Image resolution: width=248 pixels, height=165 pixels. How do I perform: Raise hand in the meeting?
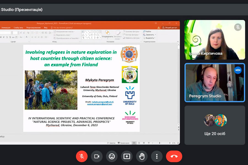(142, 156)
